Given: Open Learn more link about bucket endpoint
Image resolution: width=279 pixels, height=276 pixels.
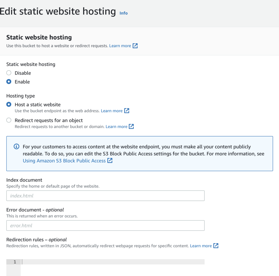Looking at the screenshot, I should pos(112,111).
